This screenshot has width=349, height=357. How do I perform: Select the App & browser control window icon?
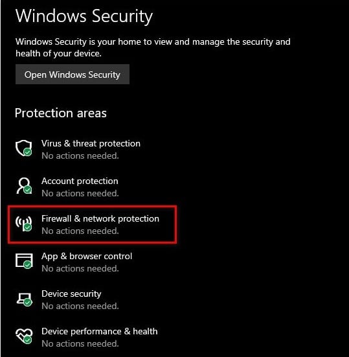coord(24,261)
